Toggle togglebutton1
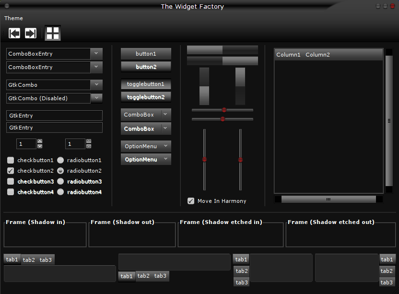The width and height of the screenshot is (399, 294). 146,84
